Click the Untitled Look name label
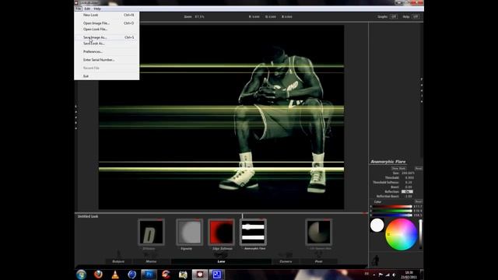498x280 pixels. coord(88,216)
